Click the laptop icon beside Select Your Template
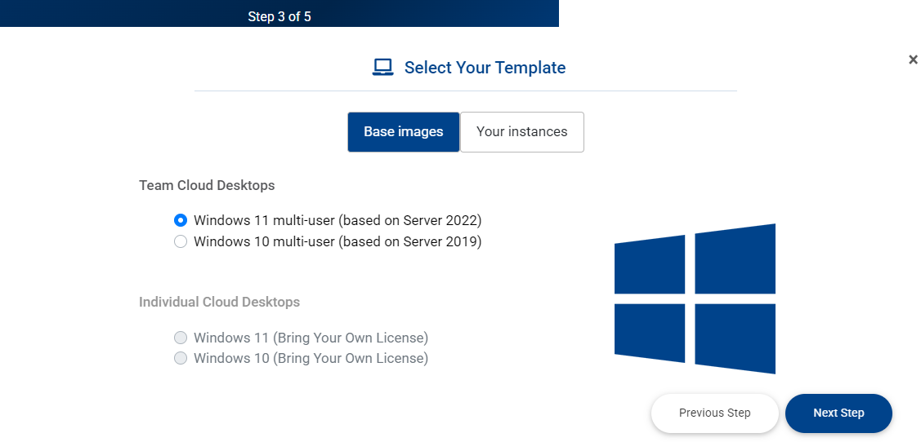This screenshot has width=921, height=442. 382,68
